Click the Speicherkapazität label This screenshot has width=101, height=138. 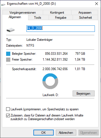click(24, 69)
